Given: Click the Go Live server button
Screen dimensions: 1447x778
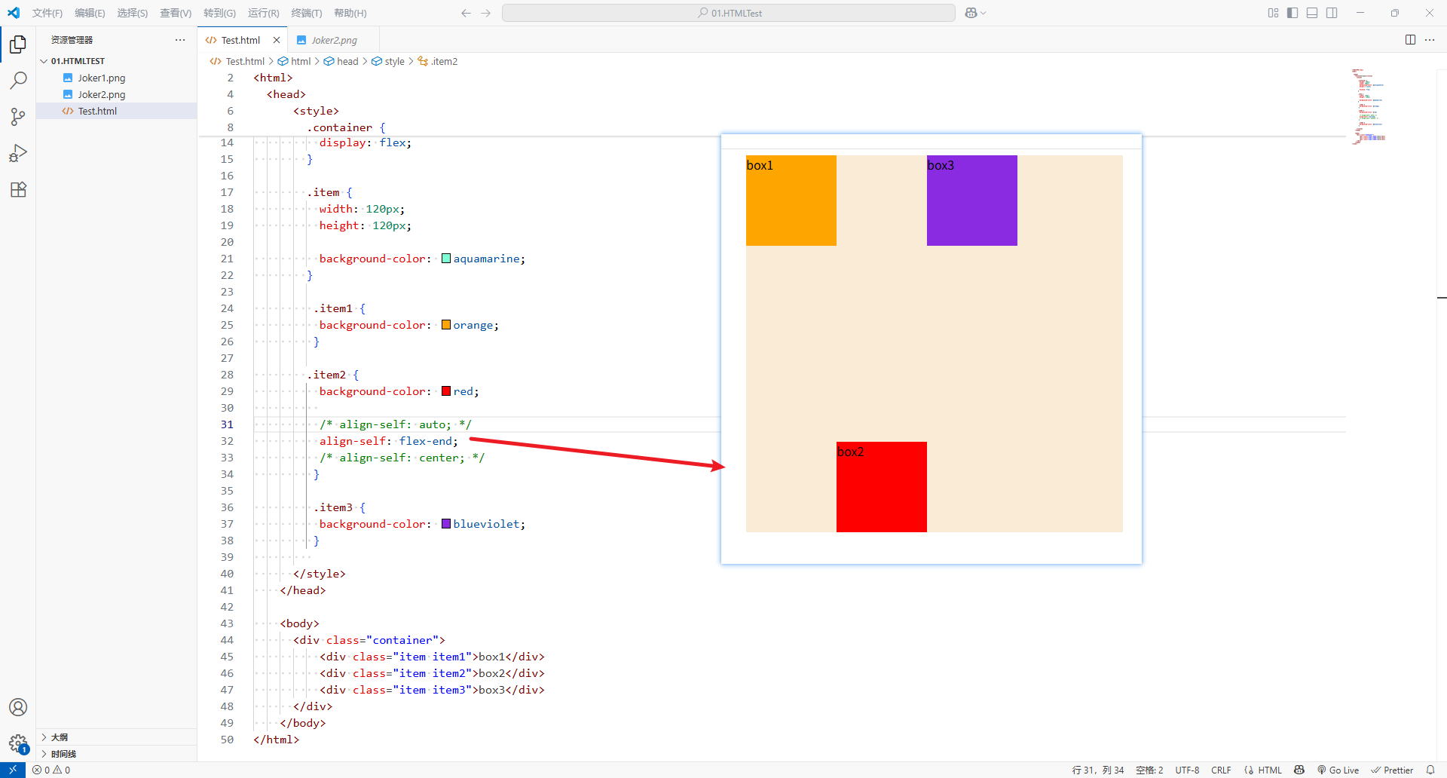Looking at the screenshot, I should [x=1338, y=770].
